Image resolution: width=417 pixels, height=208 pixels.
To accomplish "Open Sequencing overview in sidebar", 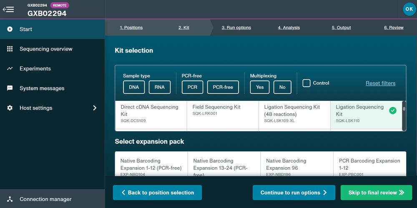I will (53, 49).
